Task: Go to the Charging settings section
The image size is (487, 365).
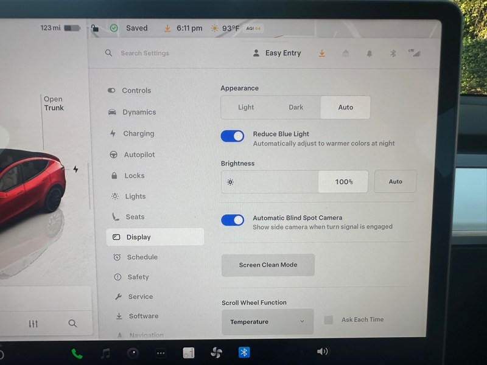Action: (138, 134)
